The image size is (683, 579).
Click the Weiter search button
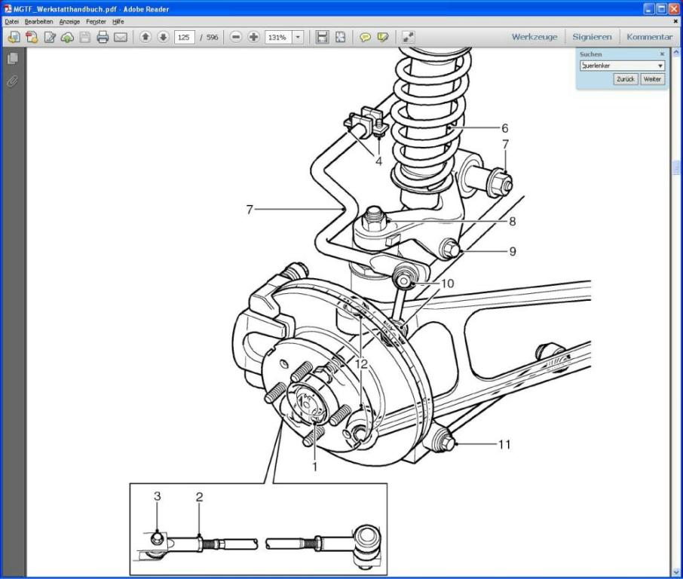point(652,79)
